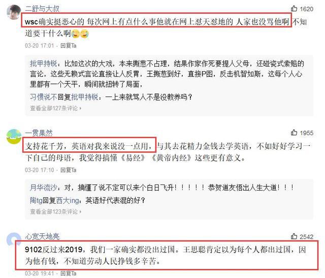Visit 习惯说不 user profile

(44, 97)
